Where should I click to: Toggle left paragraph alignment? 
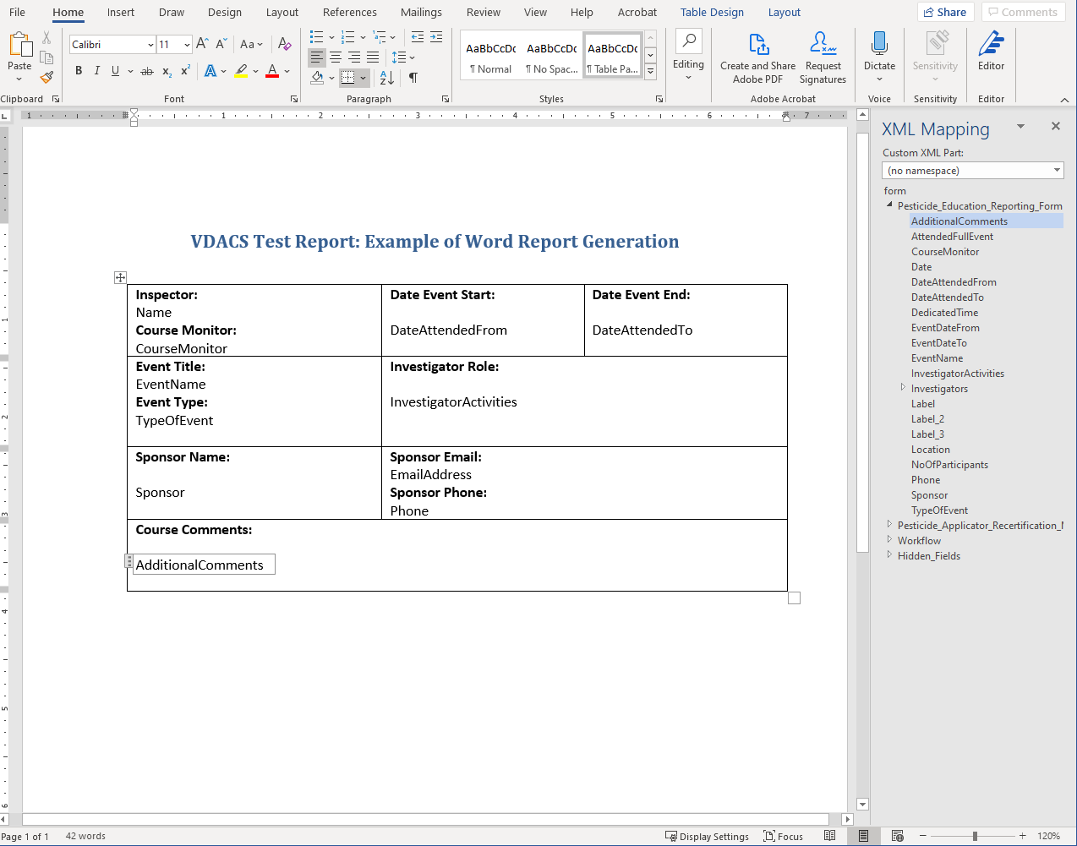(316, 57)
